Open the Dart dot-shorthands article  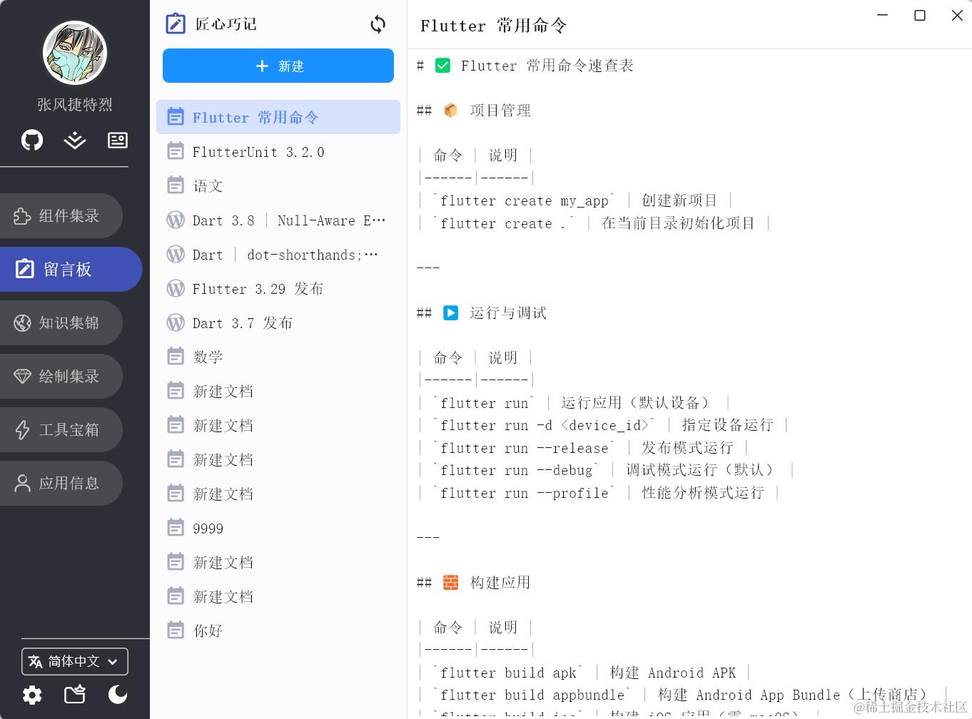point(278,254)
